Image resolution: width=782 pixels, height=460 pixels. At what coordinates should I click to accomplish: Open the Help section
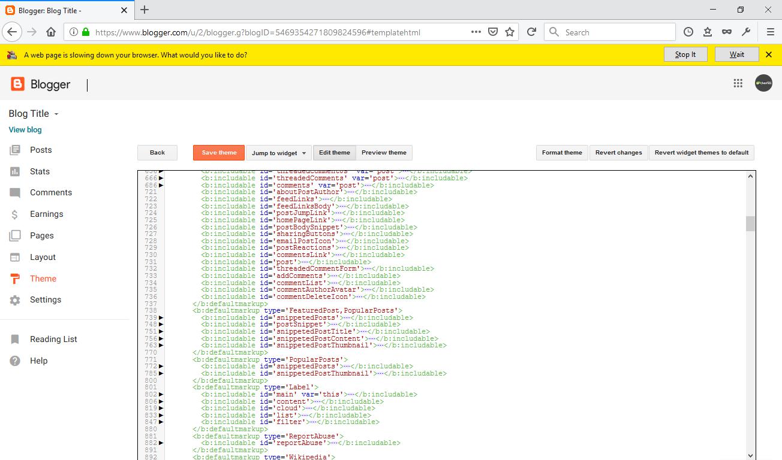click(x=40, y=361)
